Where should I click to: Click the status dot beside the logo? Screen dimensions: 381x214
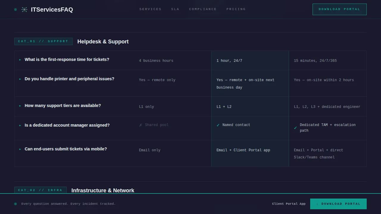(x=15, y=10)
